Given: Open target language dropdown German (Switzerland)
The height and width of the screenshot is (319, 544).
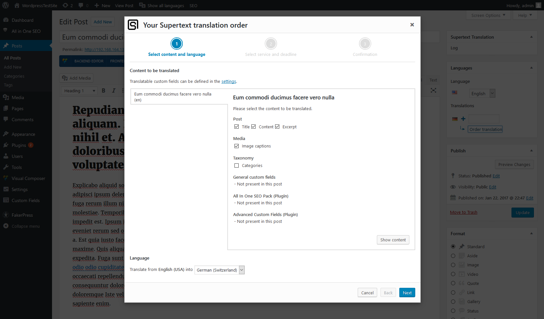Looking at the screenshot, I should pos(219,270).
